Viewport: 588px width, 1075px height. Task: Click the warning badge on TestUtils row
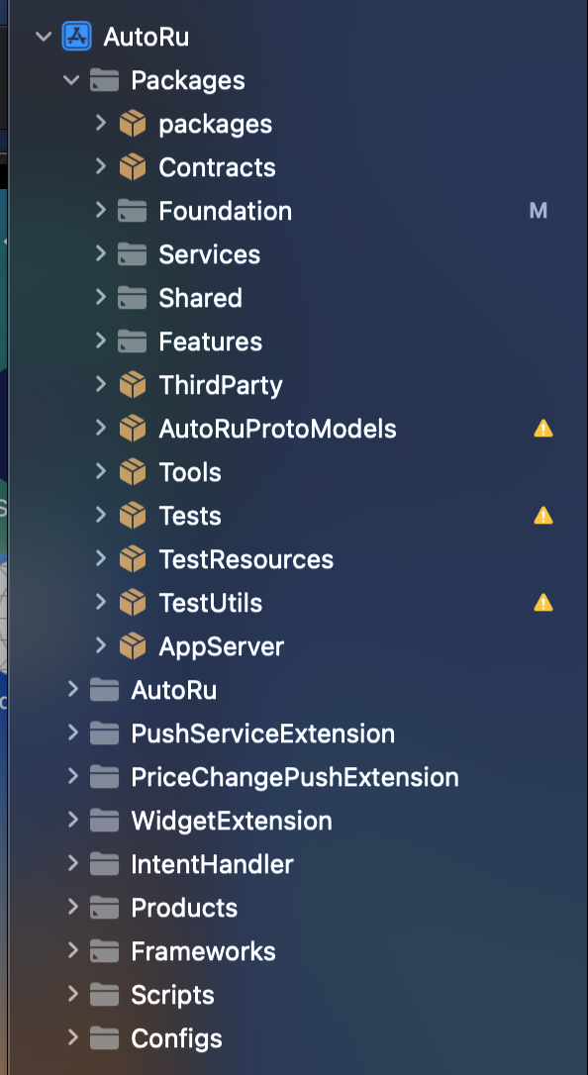pos(542,603)
